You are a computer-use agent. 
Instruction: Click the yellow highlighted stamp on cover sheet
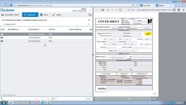[148, 34]
